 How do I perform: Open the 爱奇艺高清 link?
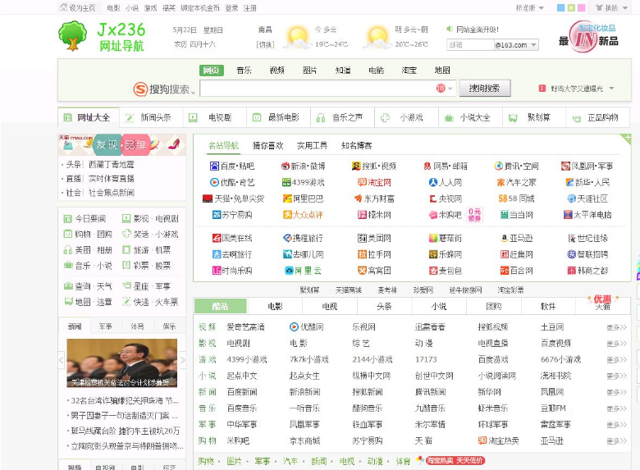[x=245, y=327]
